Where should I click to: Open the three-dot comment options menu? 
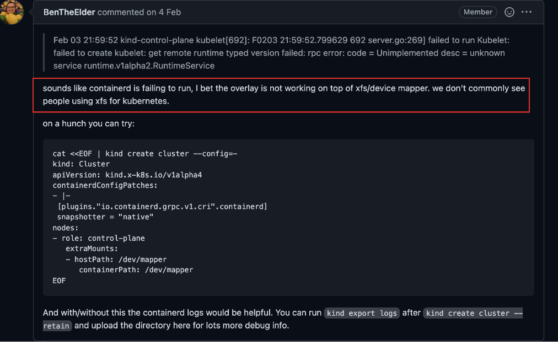pos(527,12)
